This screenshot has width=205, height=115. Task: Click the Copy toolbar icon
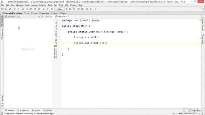(27, 9)
